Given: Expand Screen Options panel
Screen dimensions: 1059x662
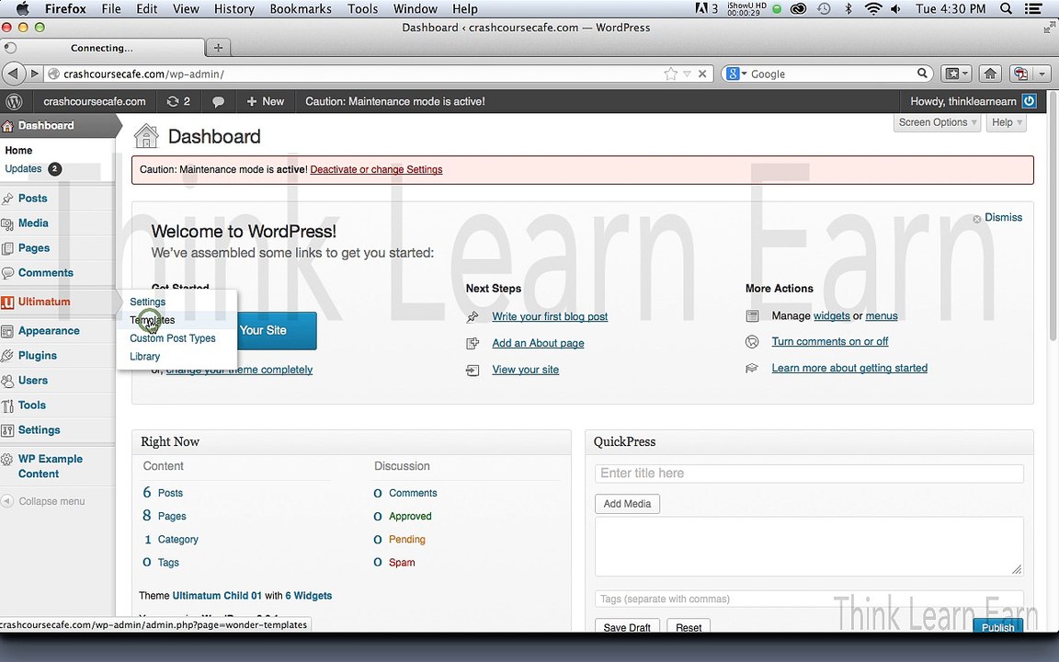Looking at the screenshot, I should pos(938,122).
